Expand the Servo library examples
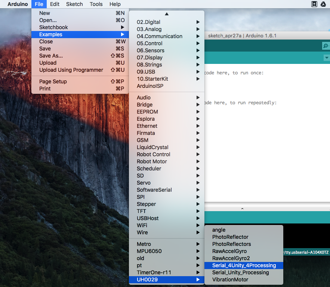330x287 pixels. [x=167, y=183]
